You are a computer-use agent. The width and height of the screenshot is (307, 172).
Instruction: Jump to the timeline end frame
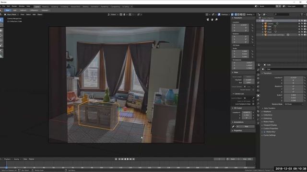(134, 159)
